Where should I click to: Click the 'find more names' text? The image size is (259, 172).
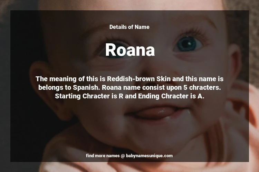103,156
